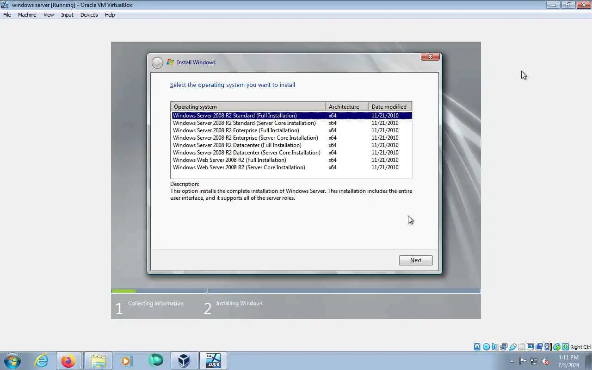Click the 2008 VM window taskbar button
Screen dimensions: 592x370
click(x=213, y=361)
